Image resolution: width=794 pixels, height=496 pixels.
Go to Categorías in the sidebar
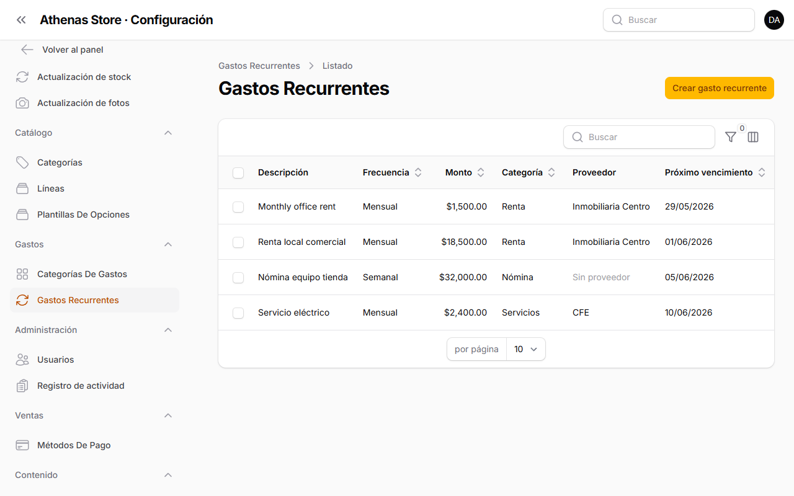(x=94, y=162)
